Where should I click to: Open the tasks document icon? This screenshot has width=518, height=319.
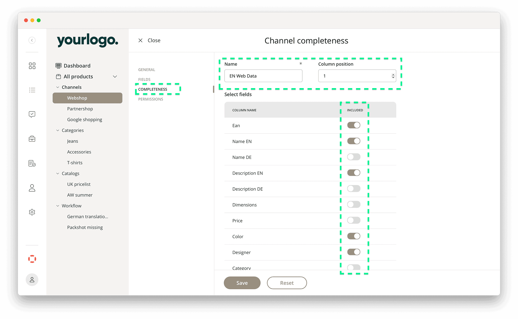32,163
